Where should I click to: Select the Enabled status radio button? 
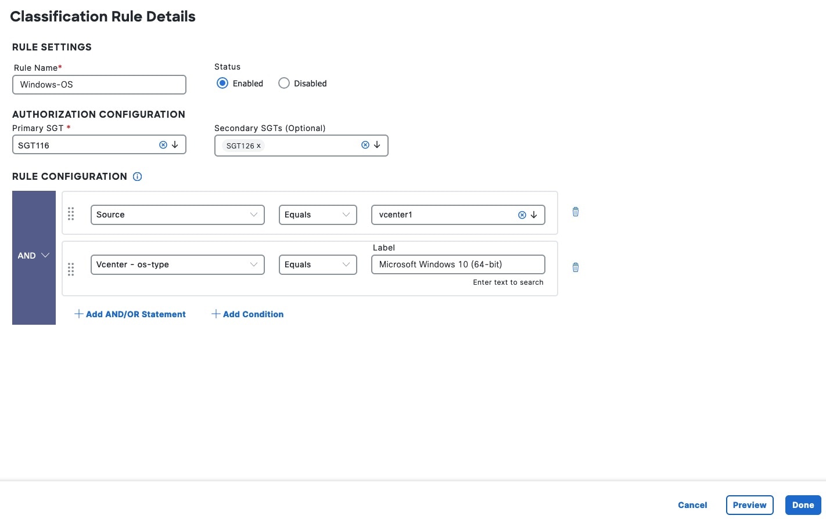222,84
